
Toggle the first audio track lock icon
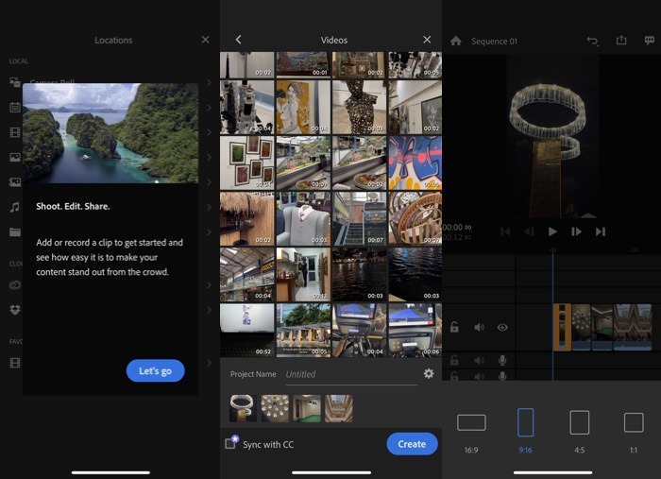coord(454,360)
